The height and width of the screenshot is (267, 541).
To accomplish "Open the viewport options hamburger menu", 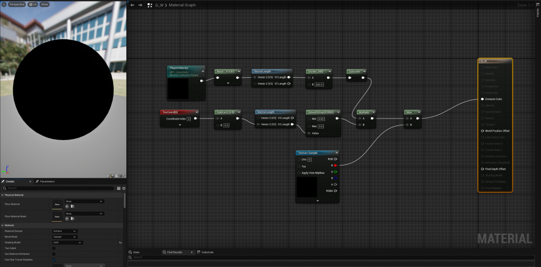I will click(x=4, y=4).
